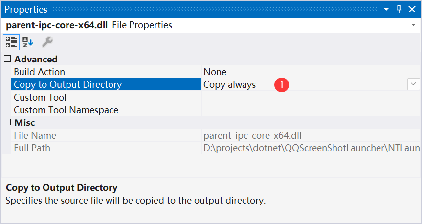Image resolution: width=422 pixels, height=224 pixels.
Task: Select the Full Path property row
Action: click(215, 148)
